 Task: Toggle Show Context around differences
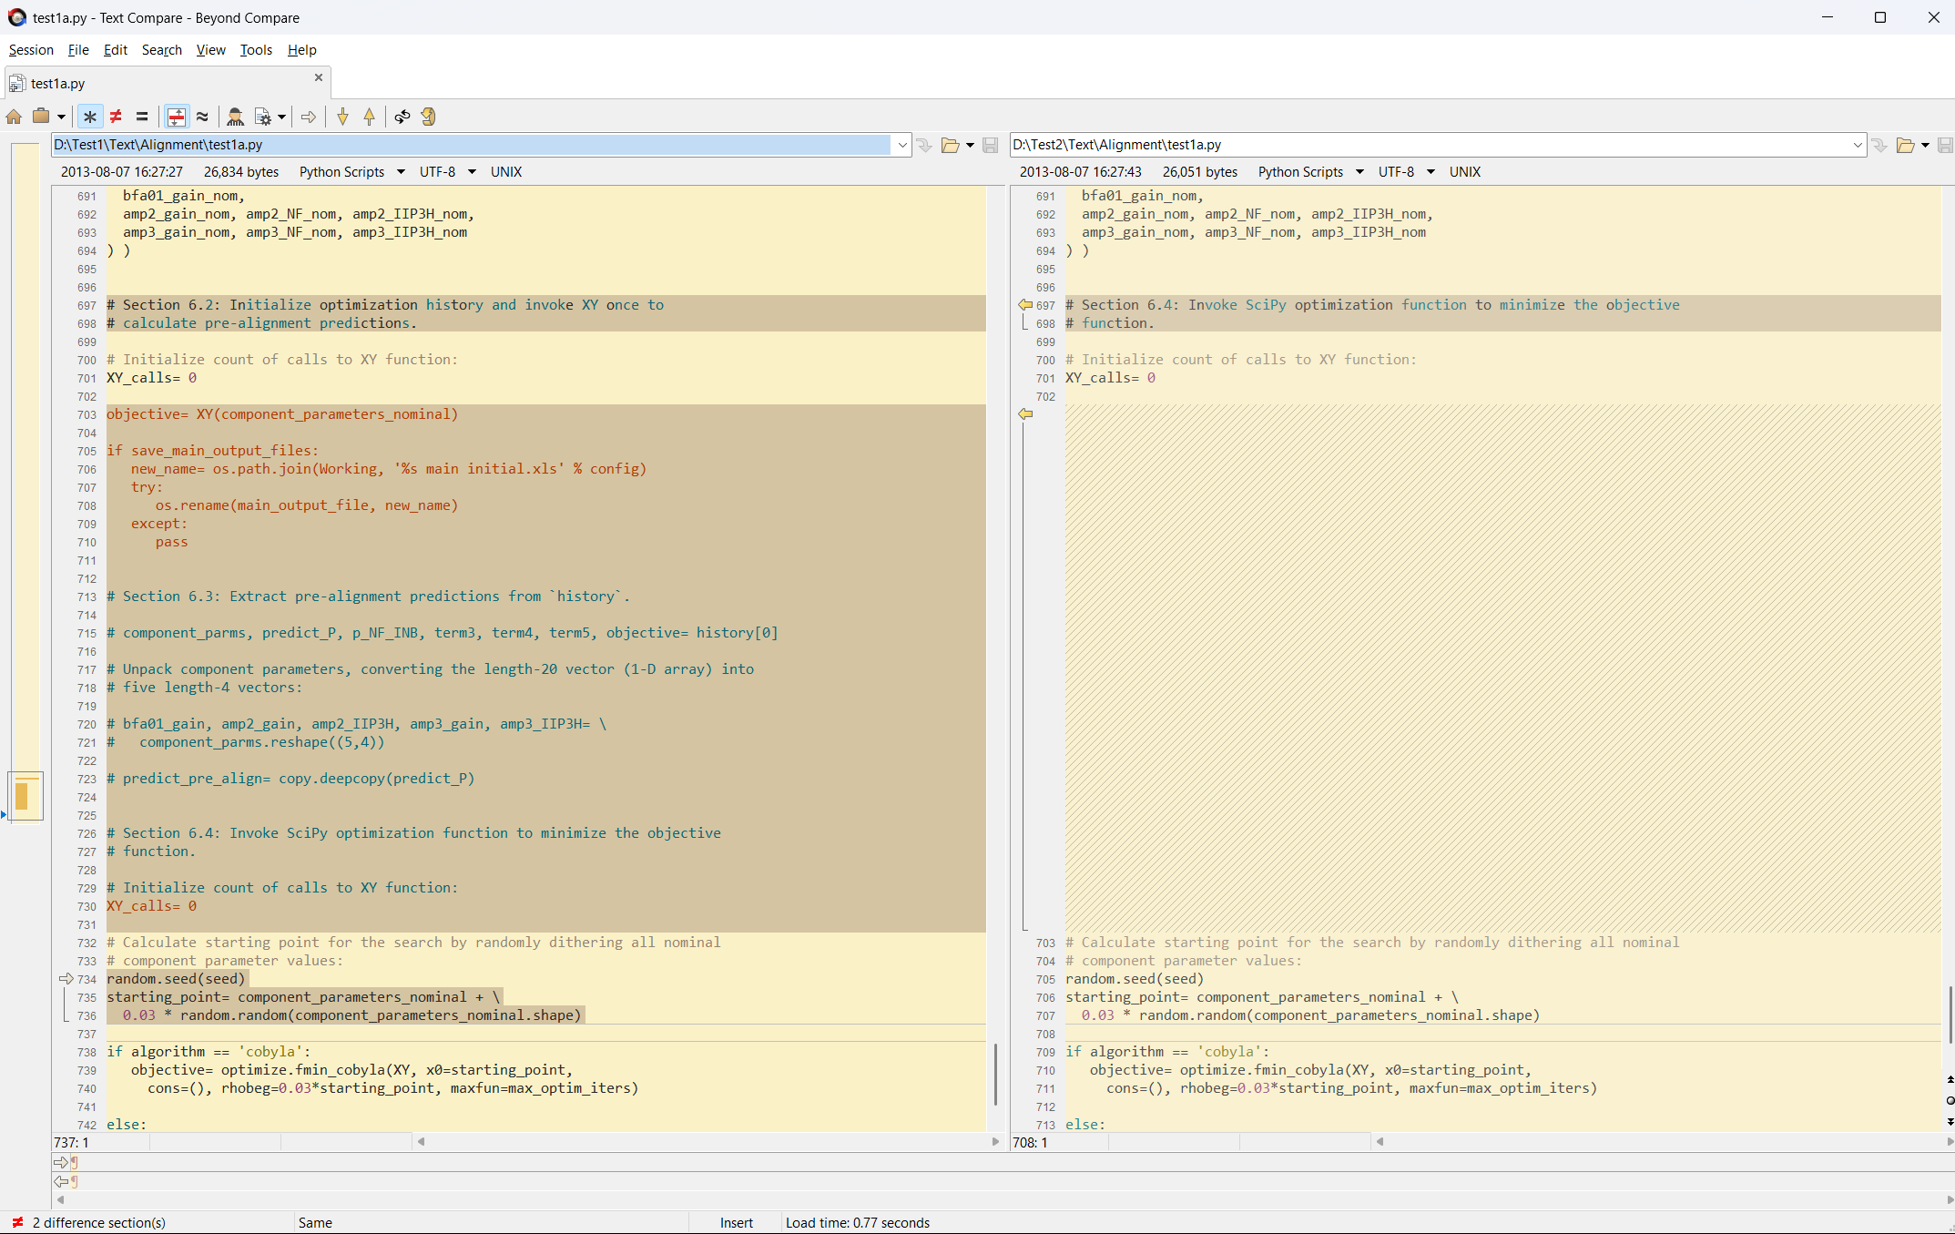click(x=177, y=117)
